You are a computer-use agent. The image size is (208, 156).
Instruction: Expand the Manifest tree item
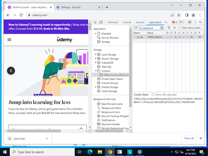pyautogui.click(x=96, y=34)
